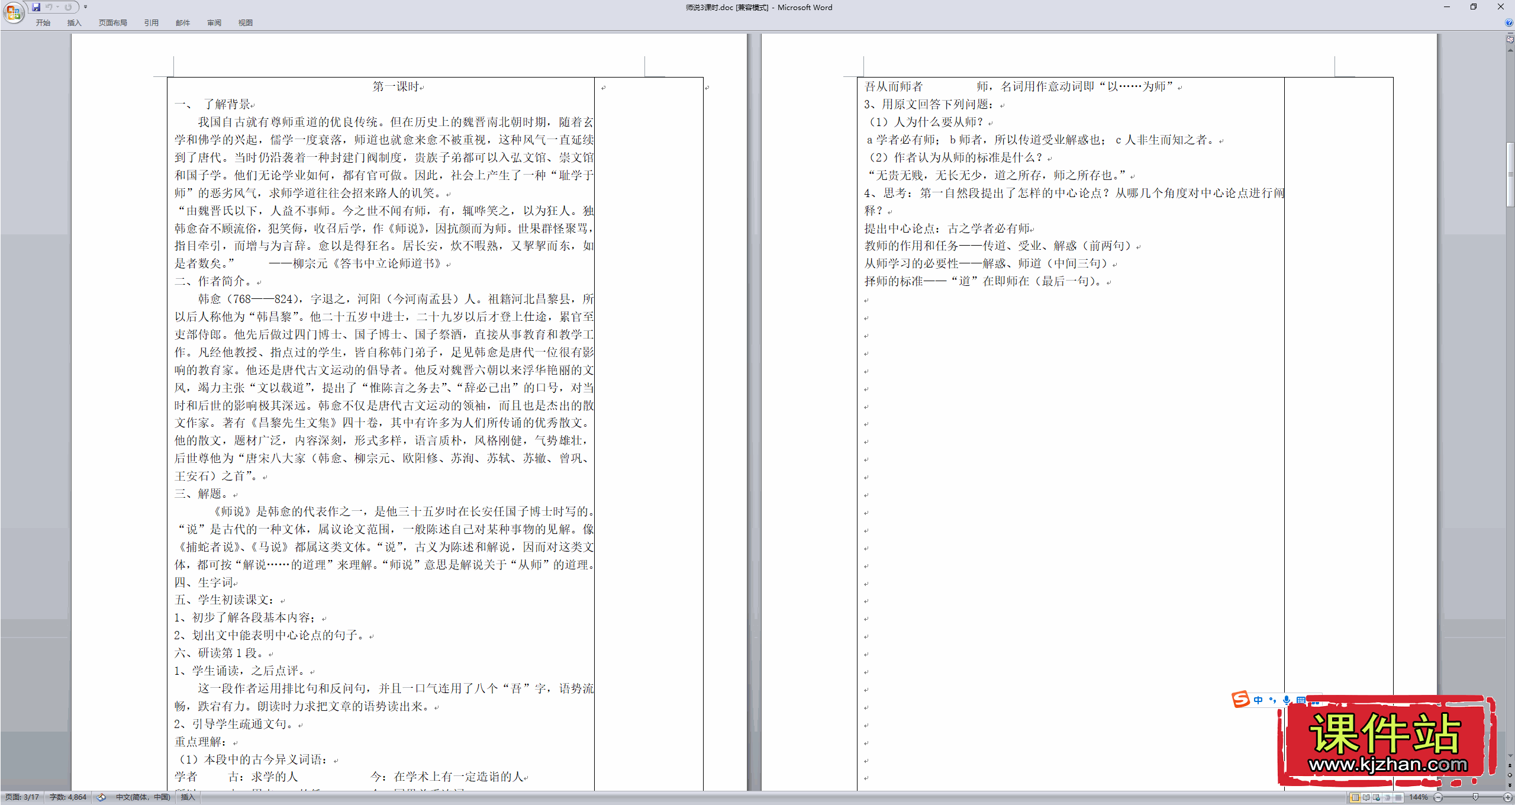Open Customize Quick Access Toolbar dropdown
Screen dimensions: 1515x805
85,7
